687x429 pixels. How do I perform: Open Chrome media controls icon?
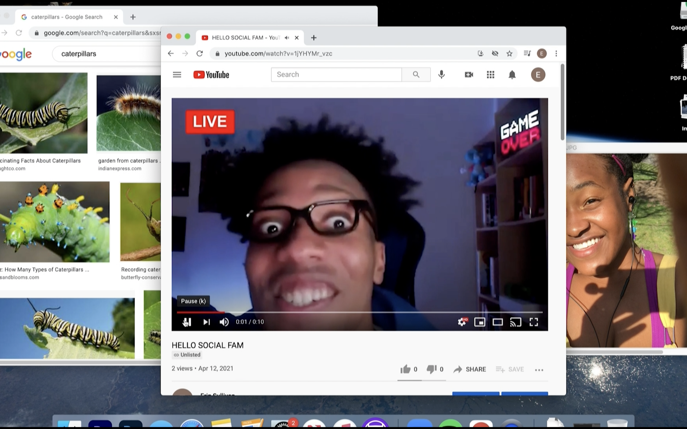point(527,53)
